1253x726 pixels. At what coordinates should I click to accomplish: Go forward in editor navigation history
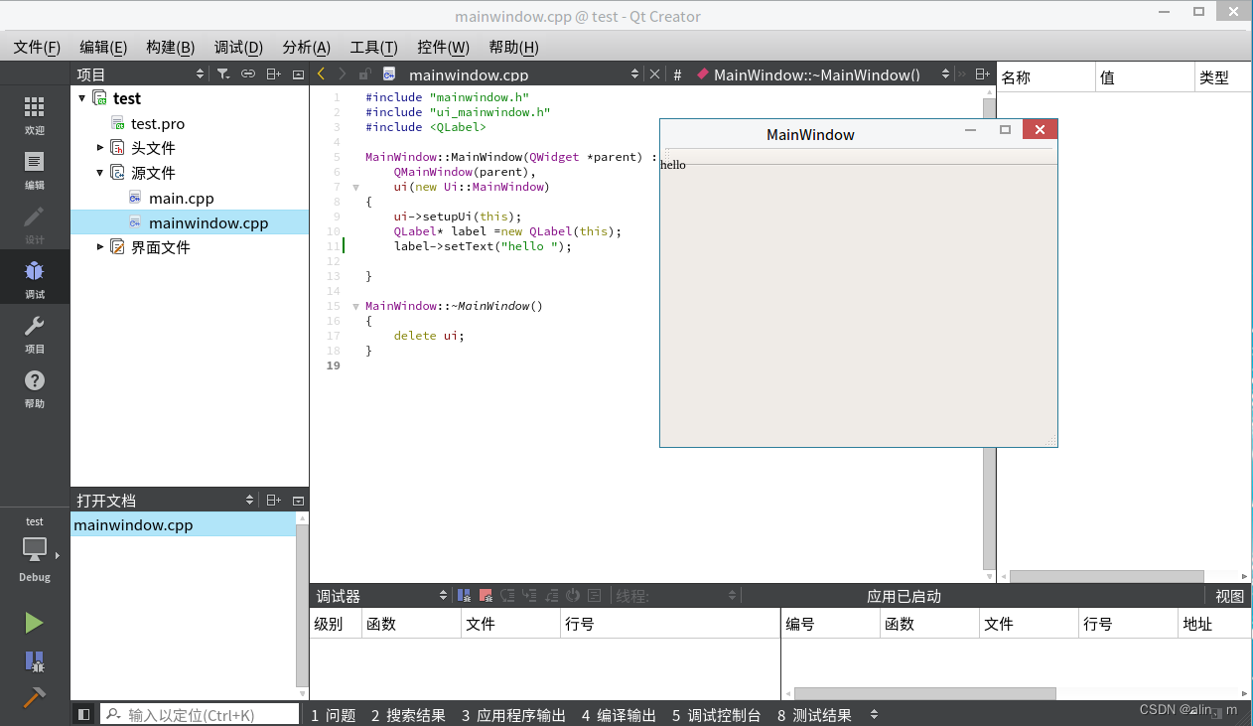[343, 74]
